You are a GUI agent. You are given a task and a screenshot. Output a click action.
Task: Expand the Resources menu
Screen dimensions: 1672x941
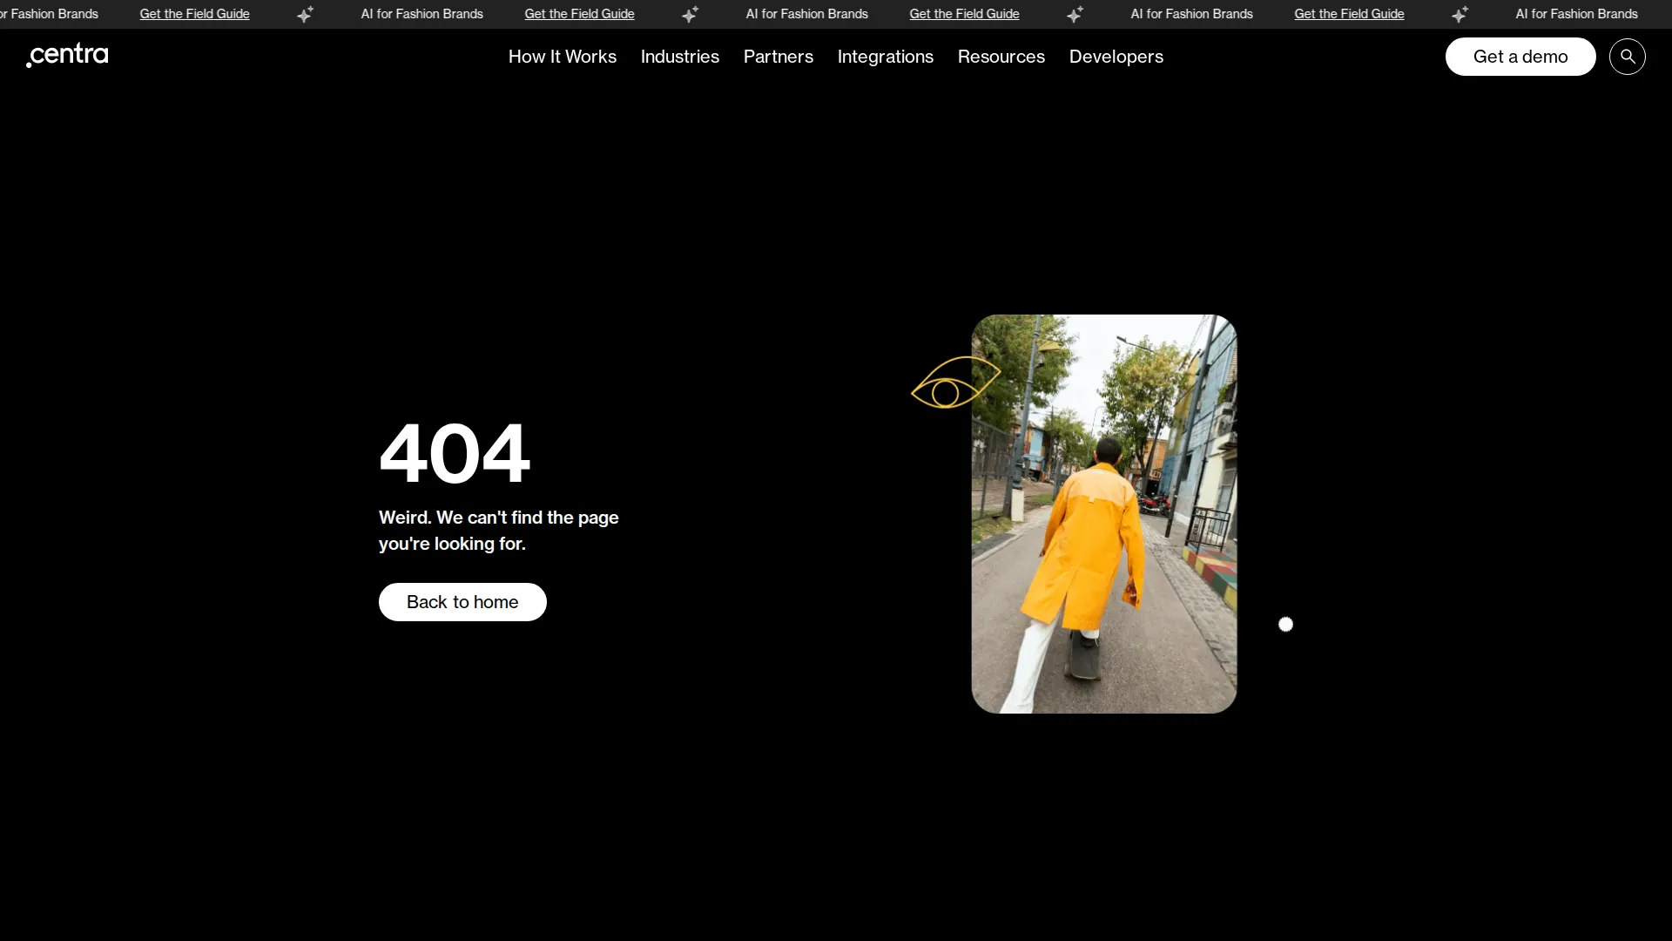click(x=1001, y=57)
